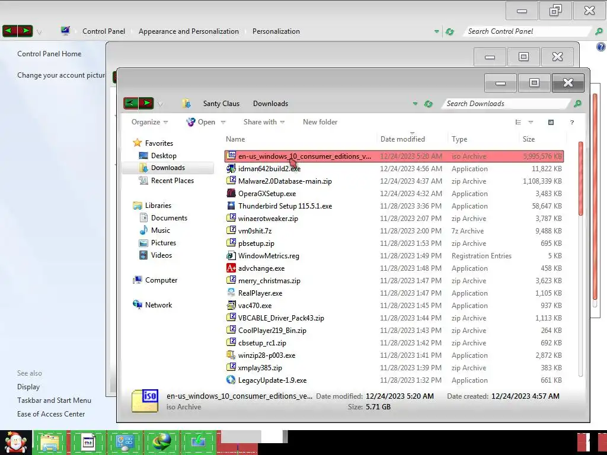Click the large iso icon in details pane

(x=145, y=400)
